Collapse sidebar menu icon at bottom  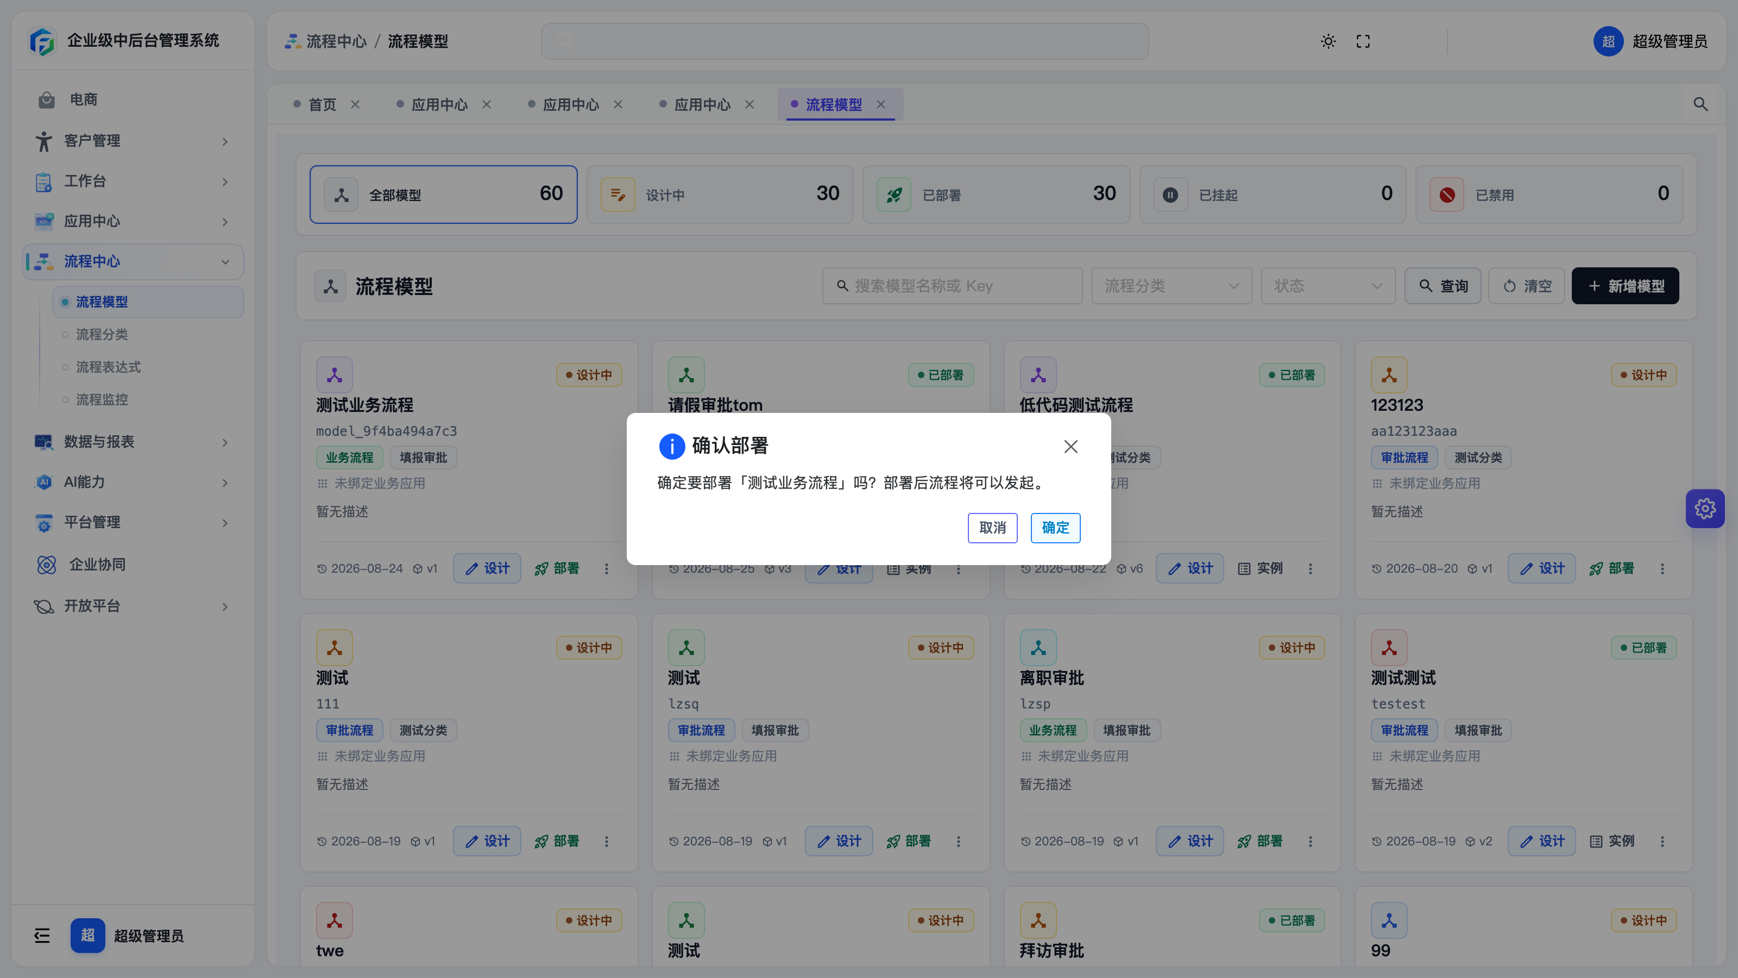pyautogui.click(x=42, y=936)
